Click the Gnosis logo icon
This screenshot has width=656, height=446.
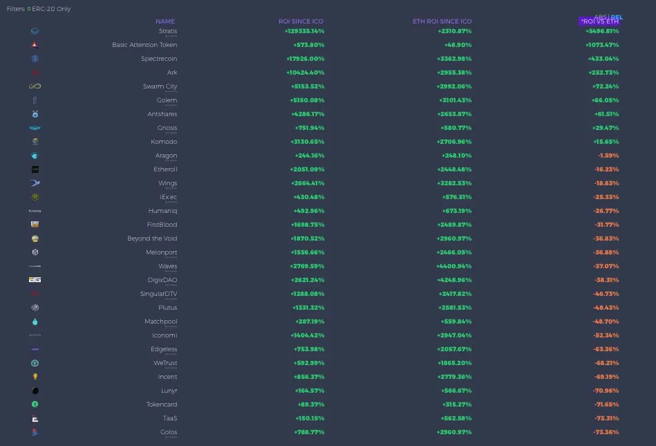[35, 128]
